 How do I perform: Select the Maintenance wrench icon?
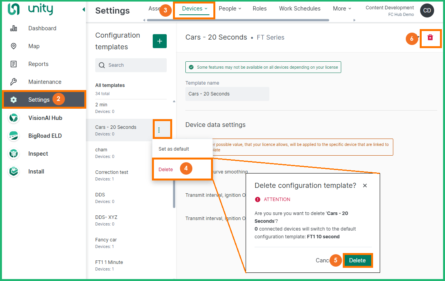[x=14, y=82]
